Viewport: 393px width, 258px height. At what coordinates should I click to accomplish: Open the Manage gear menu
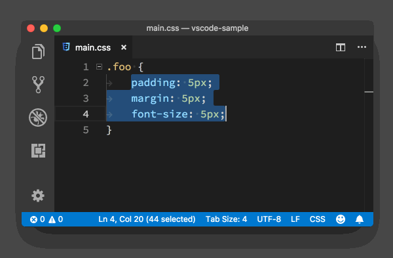38,196
